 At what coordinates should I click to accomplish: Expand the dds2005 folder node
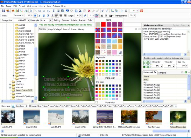pos(10,84)
